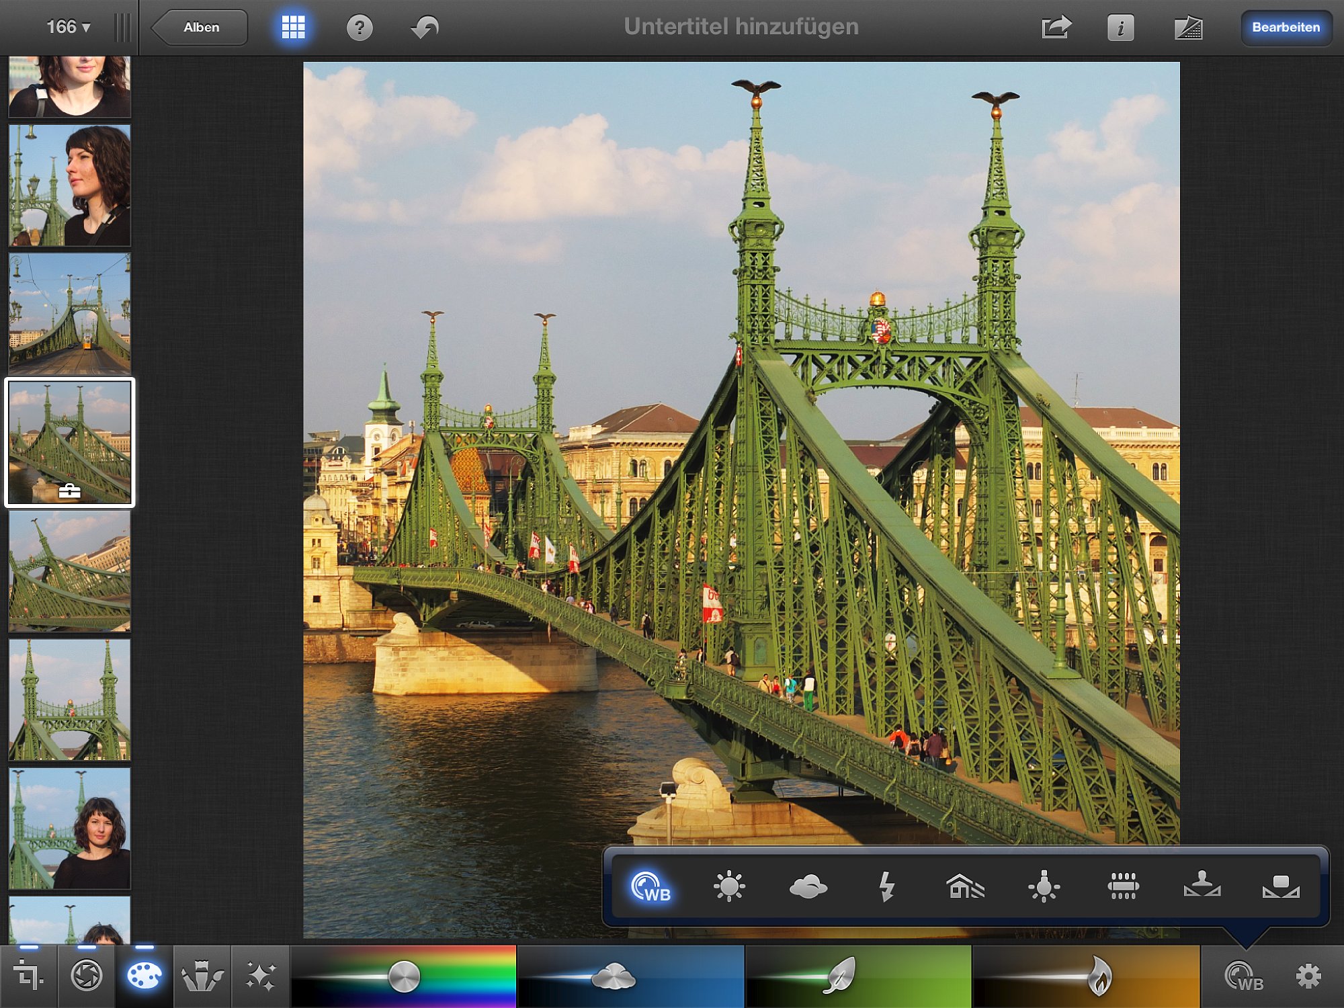Select the Sun white balance preset
The width and height of the screenshot is (1344, 1008).
pos(729,886)
